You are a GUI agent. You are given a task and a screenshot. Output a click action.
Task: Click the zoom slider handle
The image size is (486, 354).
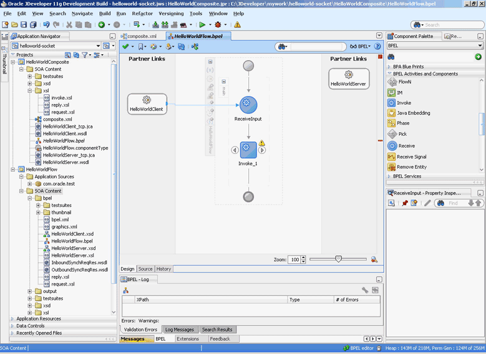(338, 259)
